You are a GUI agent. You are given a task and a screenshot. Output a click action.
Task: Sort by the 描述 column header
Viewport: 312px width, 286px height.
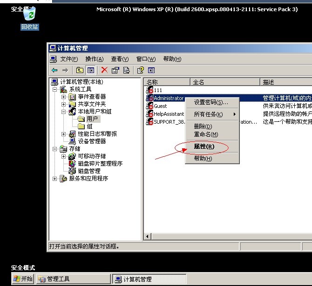[286, 82]
